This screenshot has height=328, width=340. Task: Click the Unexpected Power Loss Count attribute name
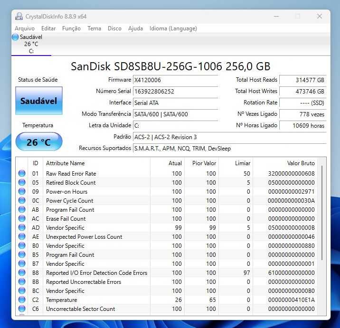click(84, 237)
